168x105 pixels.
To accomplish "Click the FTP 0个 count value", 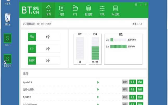I will [48, 49].
